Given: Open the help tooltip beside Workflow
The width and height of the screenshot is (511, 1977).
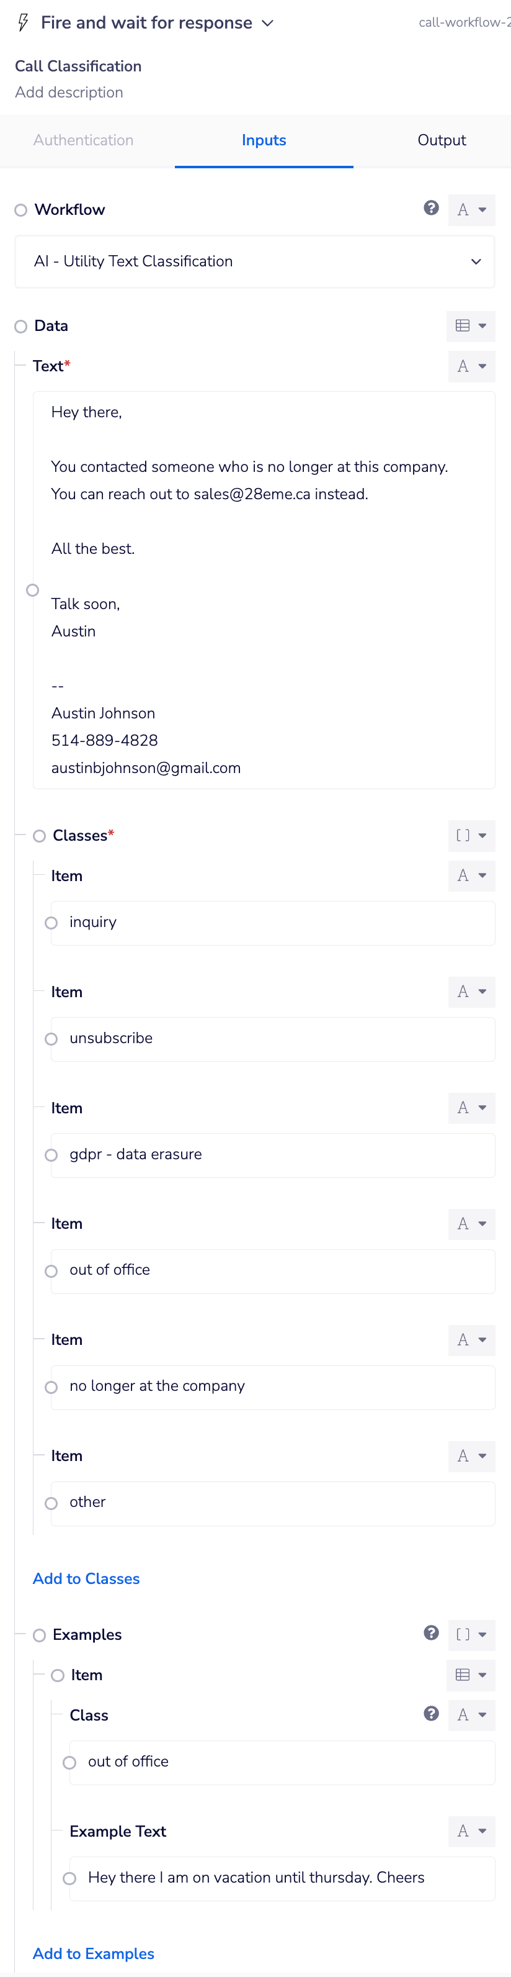Looking at the screenshot, I should (x=432, y=209).
